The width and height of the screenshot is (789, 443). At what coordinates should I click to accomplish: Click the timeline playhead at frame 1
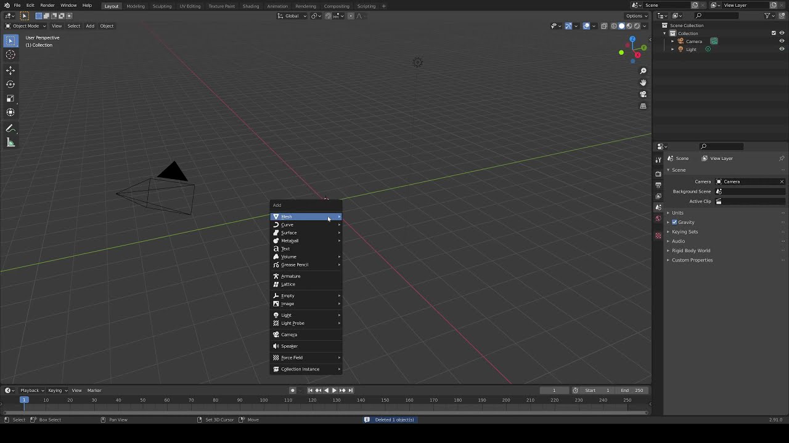pyautogui.click(x=24, y=400)
